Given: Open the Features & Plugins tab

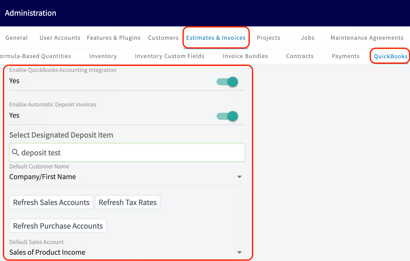Looking at the screenshot, I should click(114, 38).
